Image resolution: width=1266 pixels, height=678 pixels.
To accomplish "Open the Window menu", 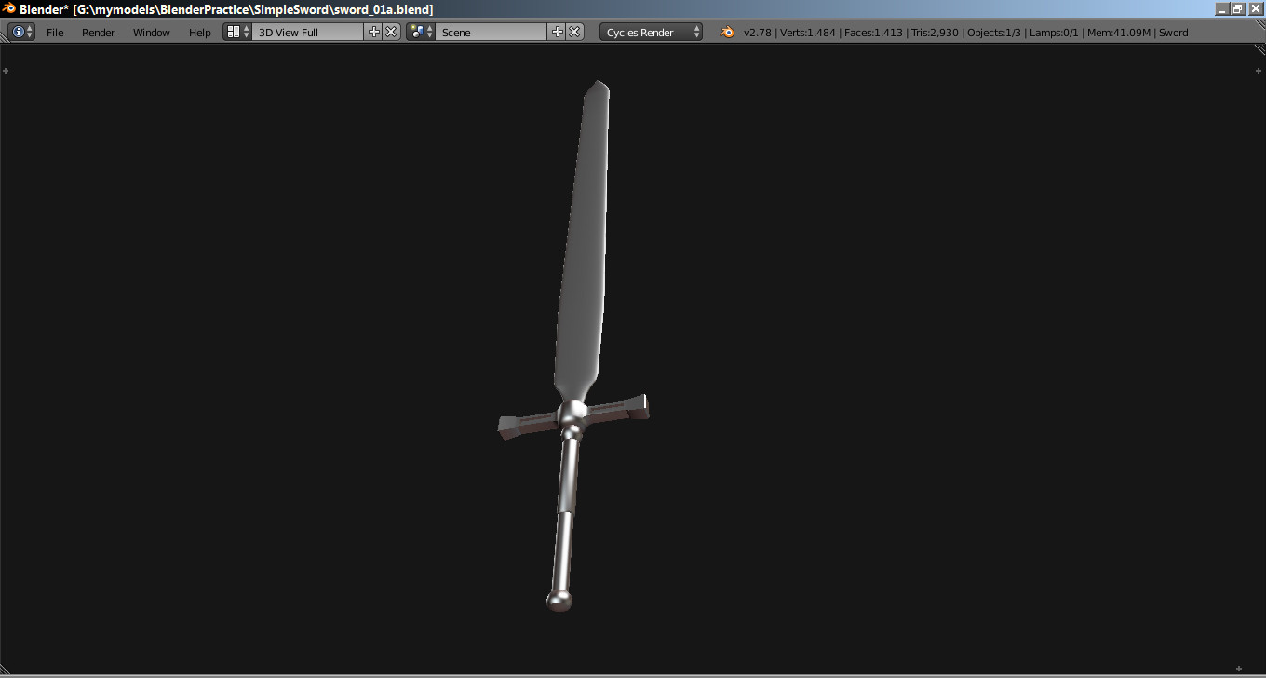I will 151,31.
